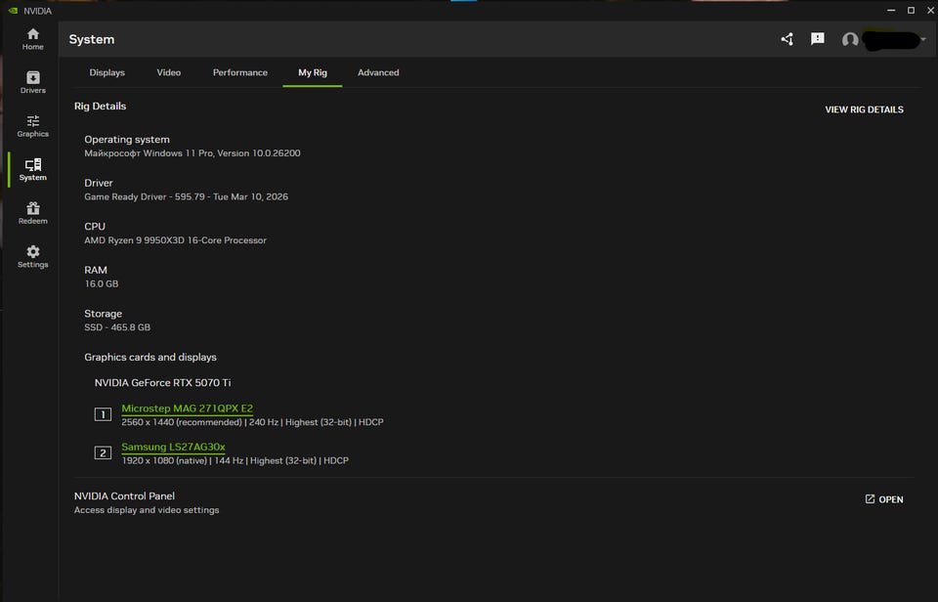
Task: Switch to the Performance tab
Action: (240, 72)
